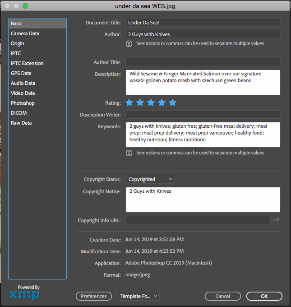This screenshot has width=291, height=307.
Task: Open the Template Folder dropdown
Action: (139, 296)
